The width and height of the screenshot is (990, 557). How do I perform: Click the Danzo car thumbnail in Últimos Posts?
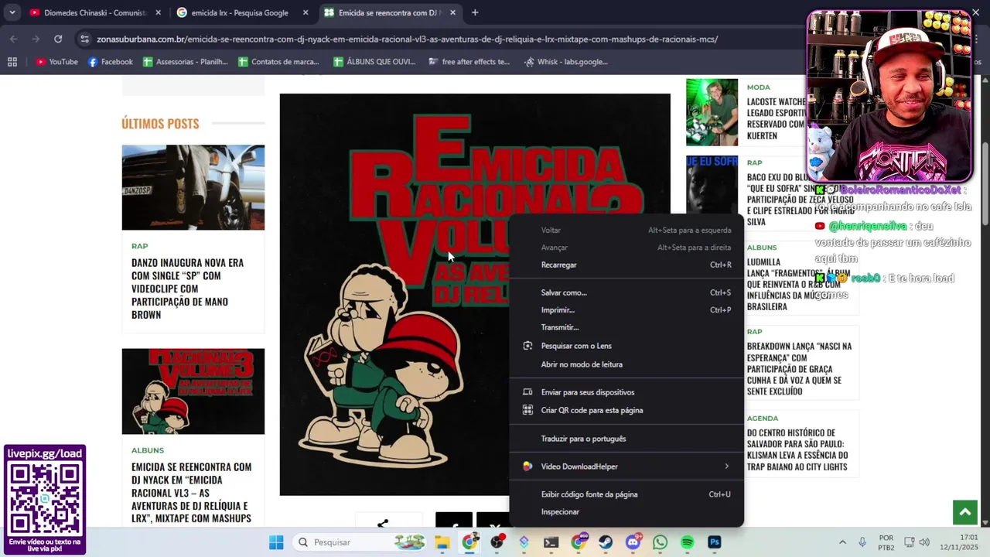(x=193, y=187)
